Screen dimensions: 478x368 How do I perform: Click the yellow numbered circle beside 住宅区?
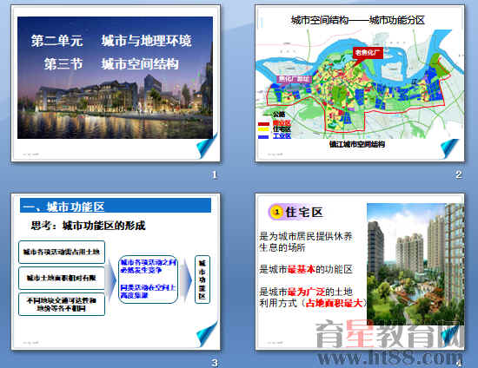pos(276,212)
